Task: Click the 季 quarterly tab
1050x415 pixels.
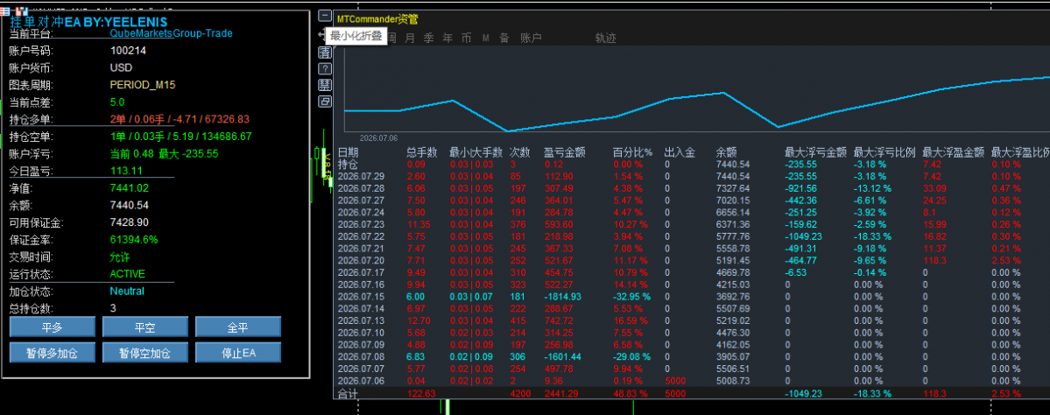Action: 428,39
